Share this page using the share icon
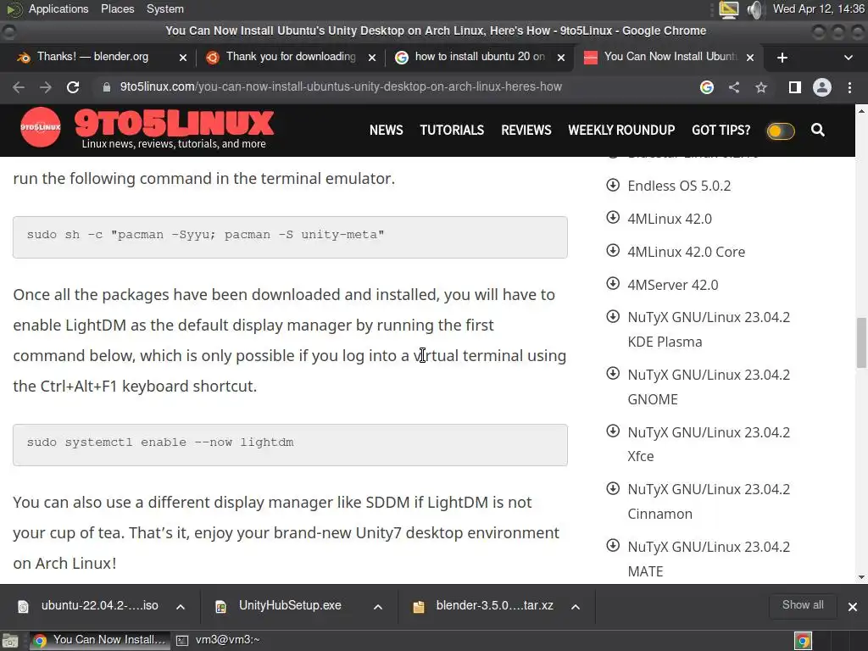The width and height of the screenshot is (868, 651). 734,87
